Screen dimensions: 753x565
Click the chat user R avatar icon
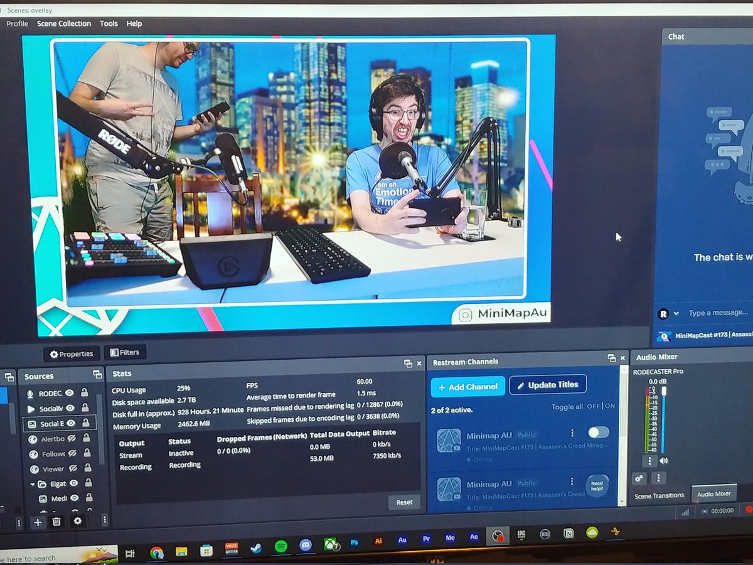[663, 313]
